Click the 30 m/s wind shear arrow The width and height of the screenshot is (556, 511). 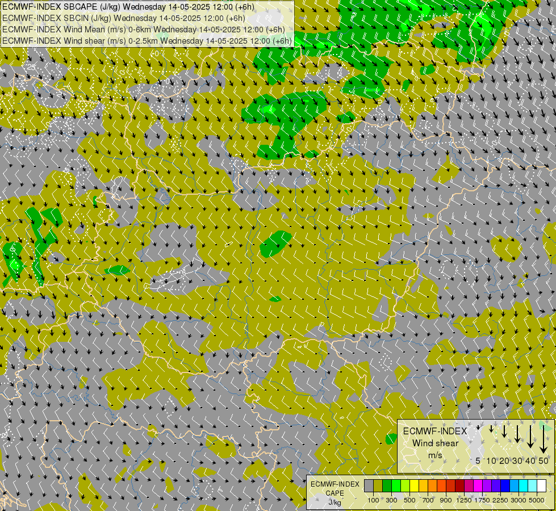(517, 434)
